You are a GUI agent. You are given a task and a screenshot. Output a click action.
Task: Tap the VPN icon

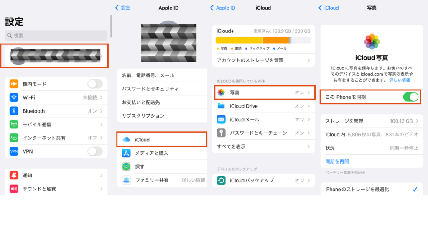[x=14, y=151]
